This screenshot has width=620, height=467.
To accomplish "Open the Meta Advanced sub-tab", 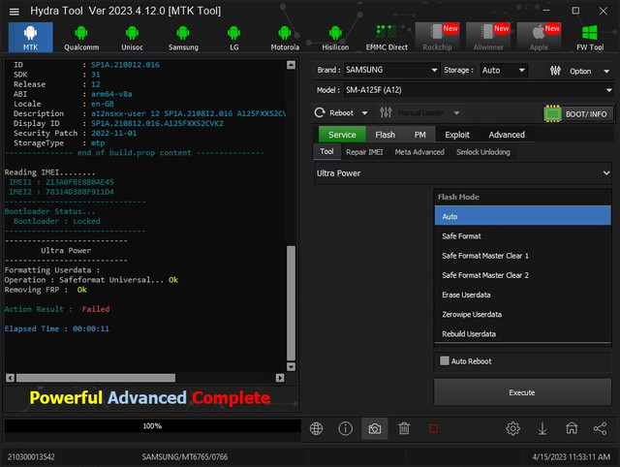I will (x=419, y=152).
